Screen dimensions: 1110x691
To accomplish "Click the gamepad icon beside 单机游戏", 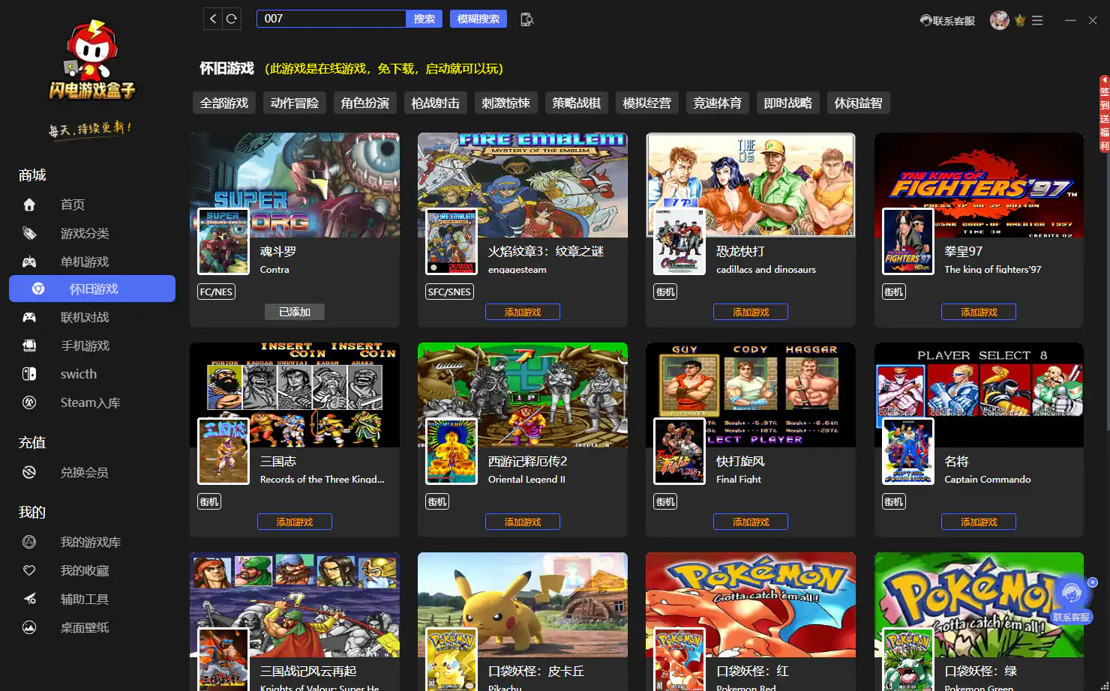I will click(x=29, y=262).
